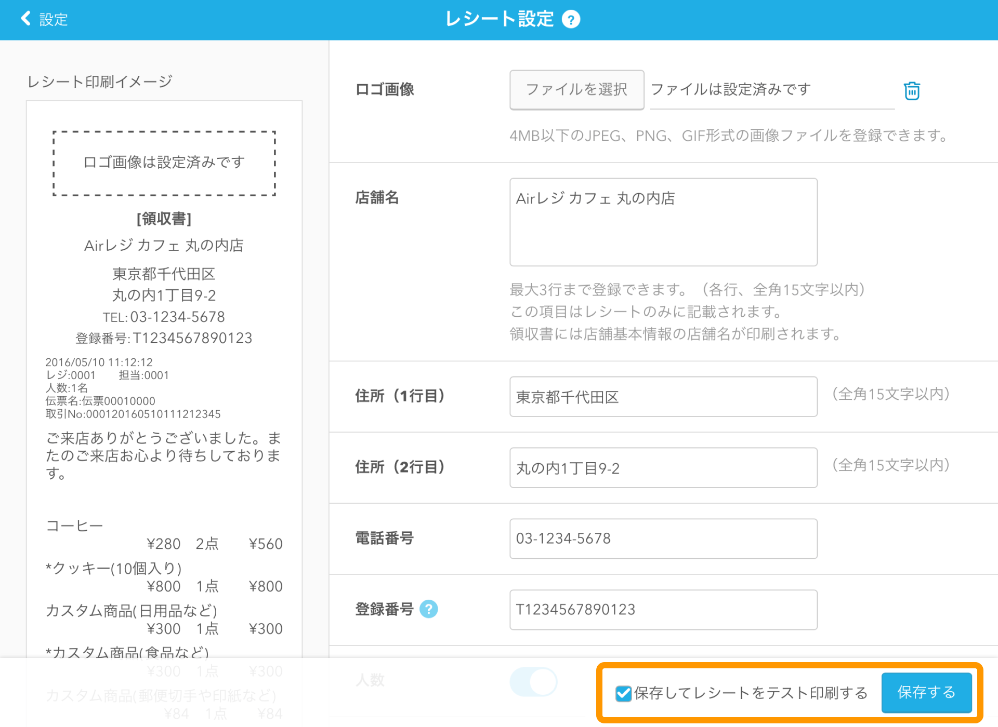Check 保存してレシートをテスト印刷する
The image size is (998, 727).
coord(623,693)
